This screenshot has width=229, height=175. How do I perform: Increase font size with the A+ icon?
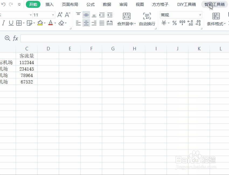60,15
